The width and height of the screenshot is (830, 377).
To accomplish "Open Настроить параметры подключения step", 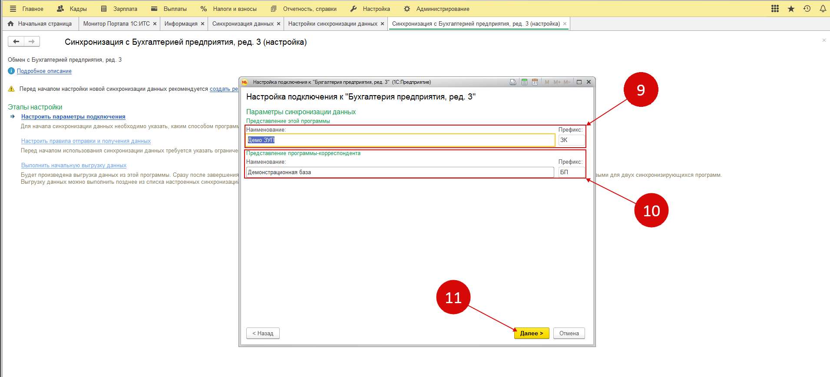I will (73, 117).
